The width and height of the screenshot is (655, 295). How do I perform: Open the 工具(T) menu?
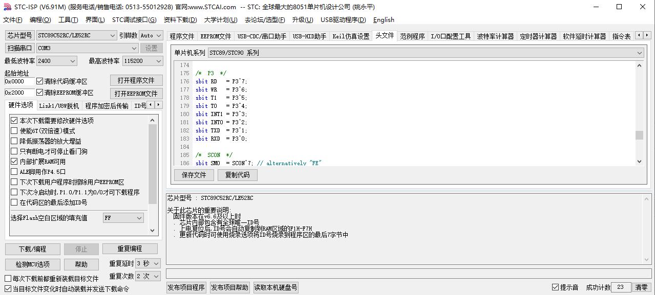[x=68, y=20]
